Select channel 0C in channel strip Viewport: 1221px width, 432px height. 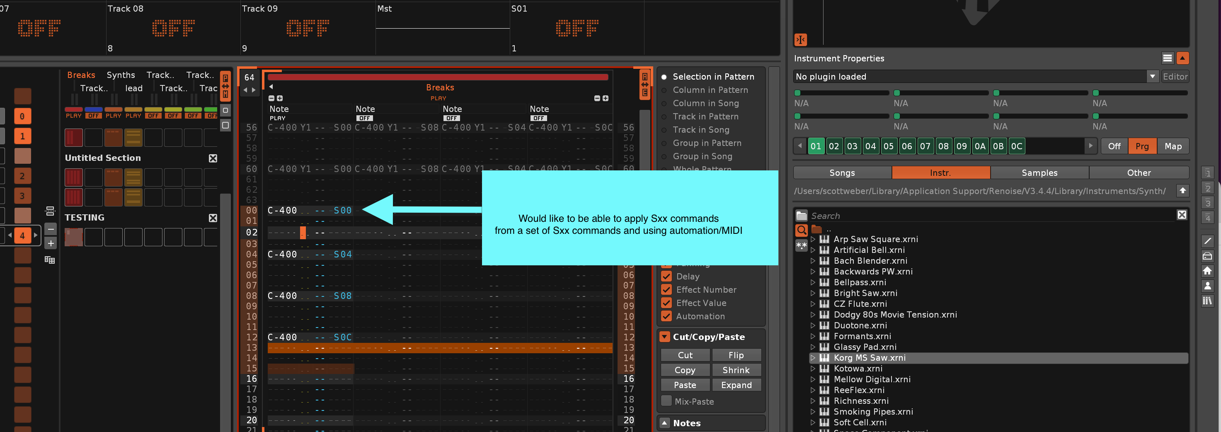1016,146
